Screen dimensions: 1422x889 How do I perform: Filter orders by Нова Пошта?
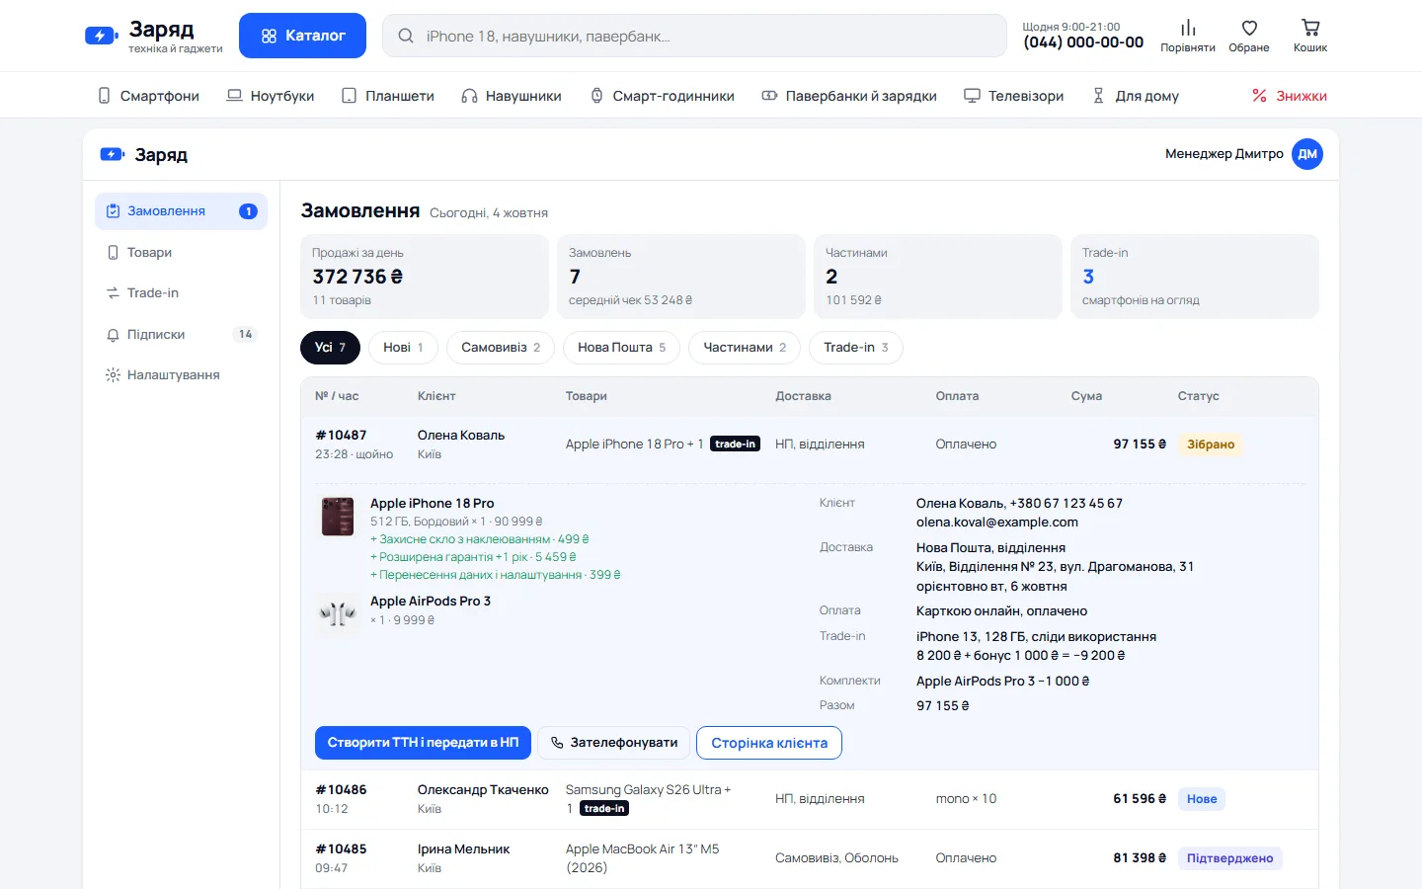[621, 348]
